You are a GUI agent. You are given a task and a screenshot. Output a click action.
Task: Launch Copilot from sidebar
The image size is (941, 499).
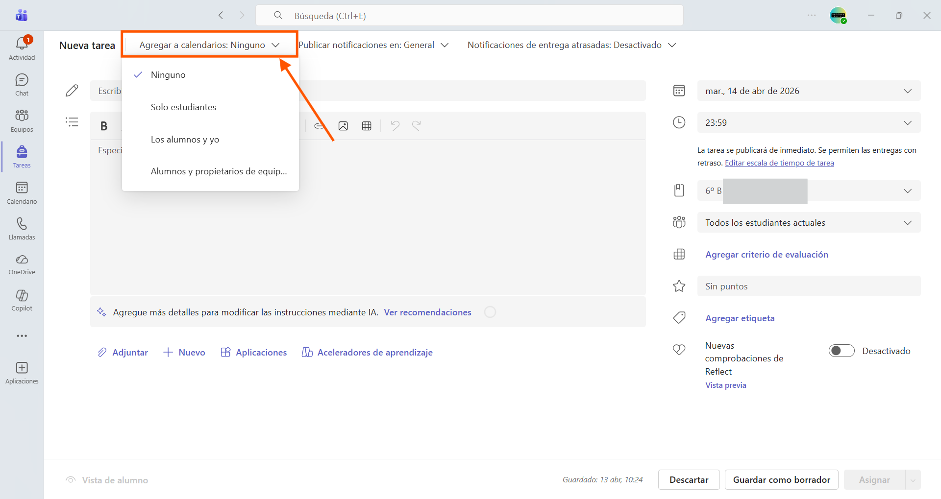[x=22, y=300]
